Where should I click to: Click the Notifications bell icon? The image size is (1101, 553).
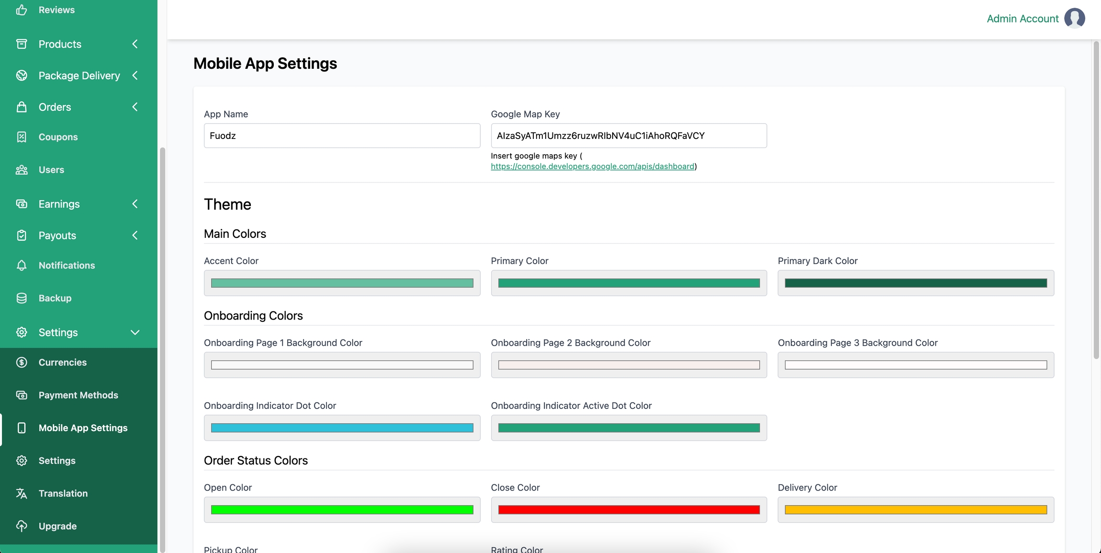(22, 266)
